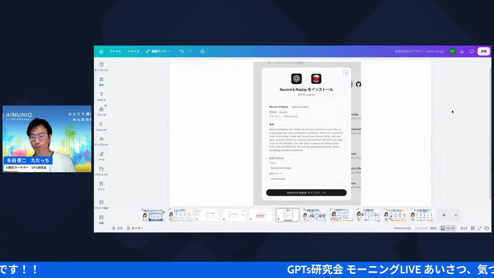The image size is (494, 278).
Task: Select page 3 thumbnail
Action: click(206, 215)
